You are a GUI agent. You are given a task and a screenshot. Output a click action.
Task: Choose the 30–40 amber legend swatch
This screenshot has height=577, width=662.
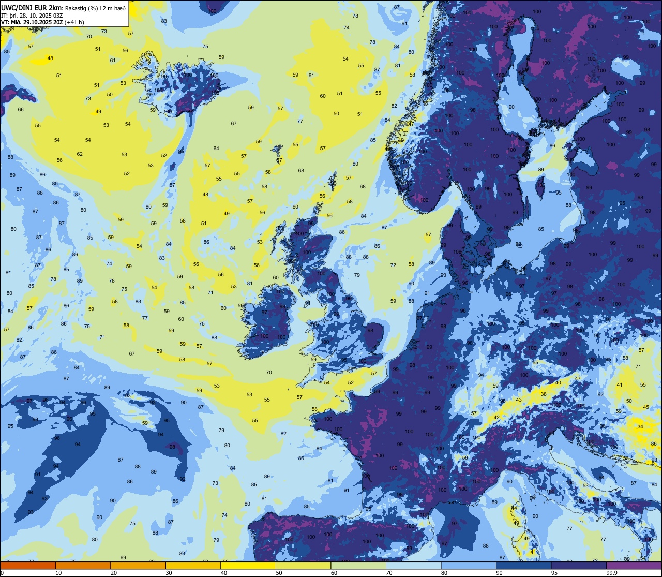[x=193, y=565]
